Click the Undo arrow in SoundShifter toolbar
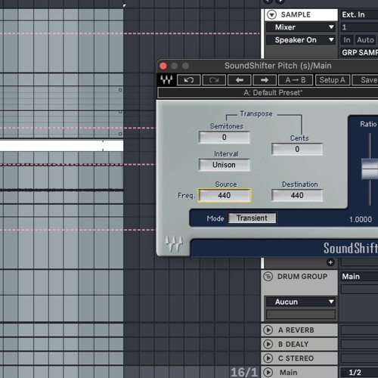This screenshot has width=378, height=378. [189, 80]
